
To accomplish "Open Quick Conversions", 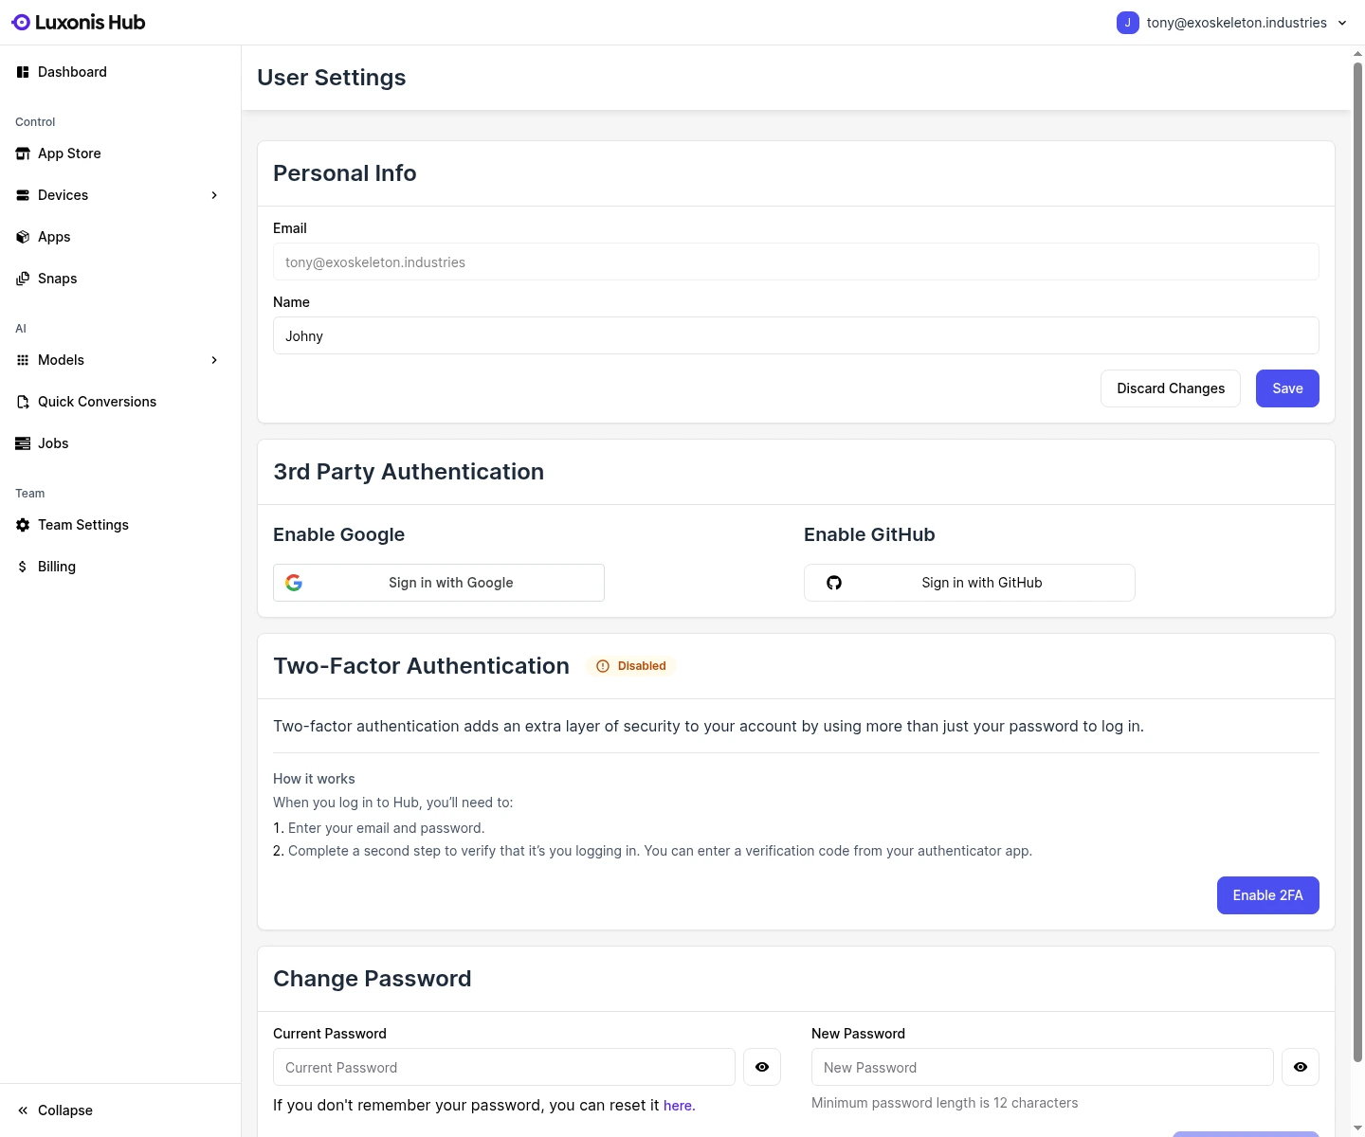I will (97, 402).
